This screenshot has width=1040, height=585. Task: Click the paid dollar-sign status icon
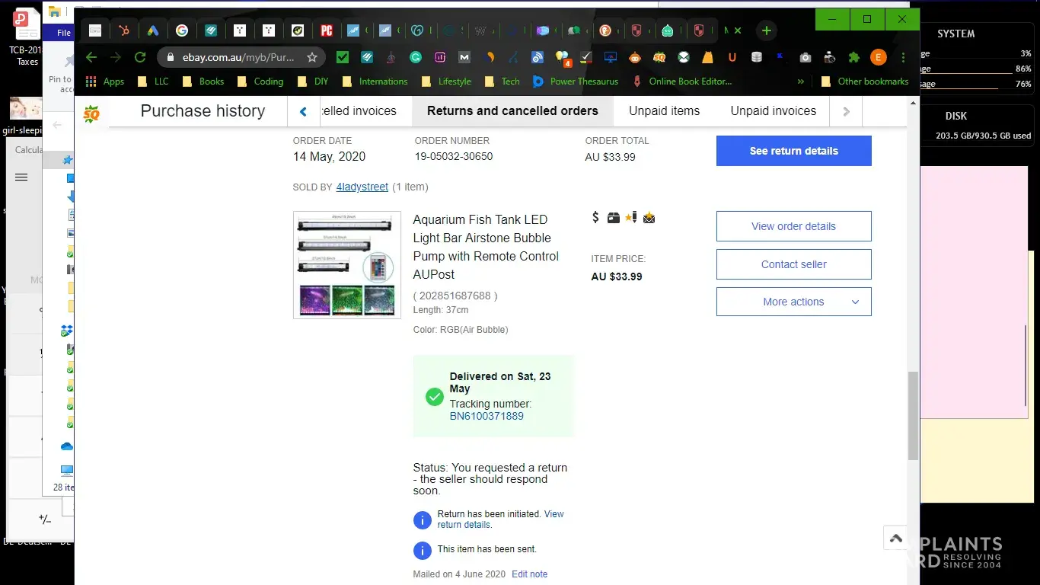tap(595, 218)
